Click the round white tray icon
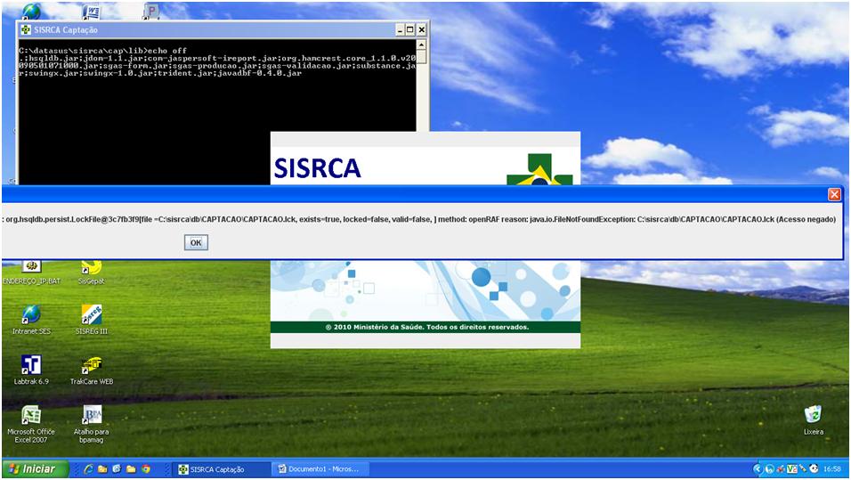Image resolution: width=851 pixels, height=480 pixels. click(x=770, y=468)
